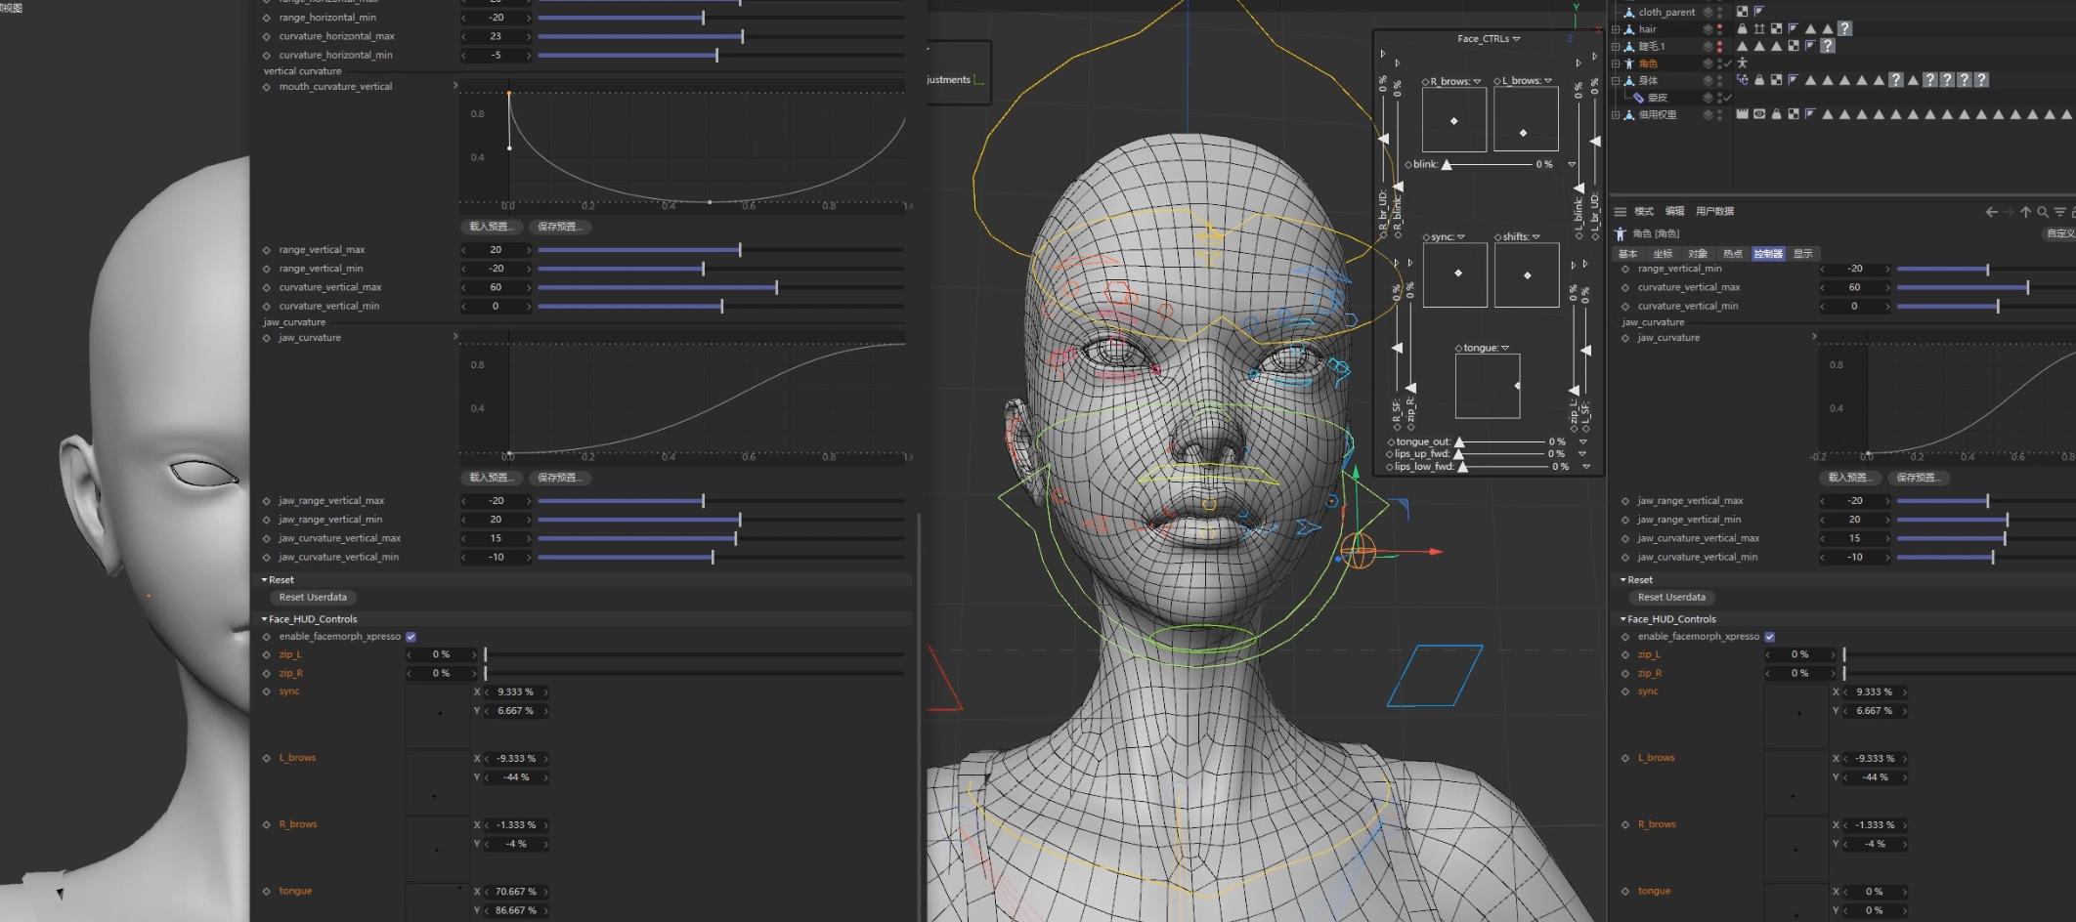2076x922 pixels.
Task: Collapse the 身体 object in the tree
Action: pos(1616,80)
